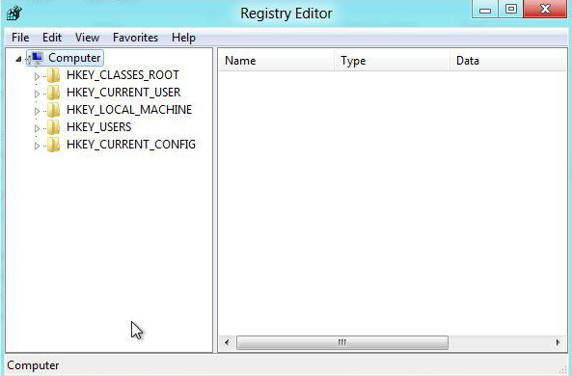Collapse the Computer root node
Screen dimensions: 572x376
click(x=18, y=59)
